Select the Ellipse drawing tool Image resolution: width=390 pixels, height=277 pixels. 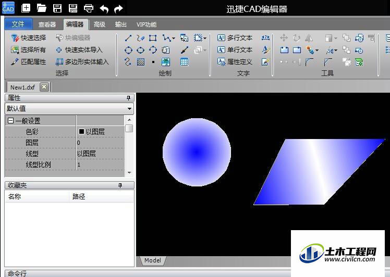tap(141, 50)
